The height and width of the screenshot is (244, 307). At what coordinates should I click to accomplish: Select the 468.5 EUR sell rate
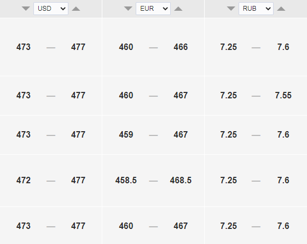click(181, 180)
